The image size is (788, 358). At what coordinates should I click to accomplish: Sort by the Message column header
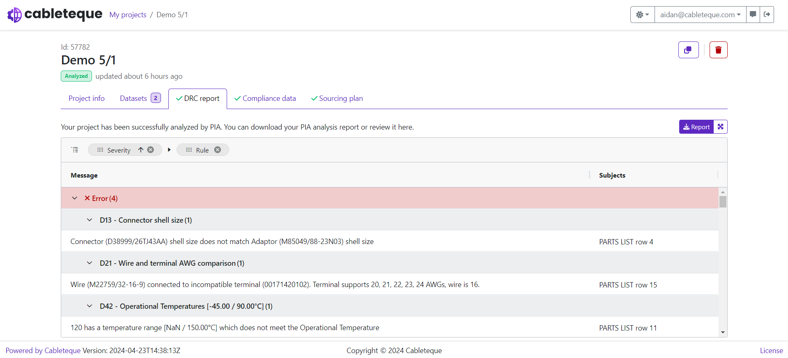point(84,175)
